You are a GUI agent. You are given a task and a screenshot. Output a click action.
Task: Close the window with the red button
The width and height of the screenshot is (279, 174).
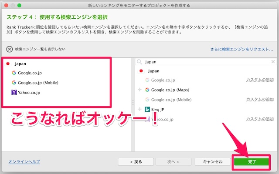click(x=6, y=5)
